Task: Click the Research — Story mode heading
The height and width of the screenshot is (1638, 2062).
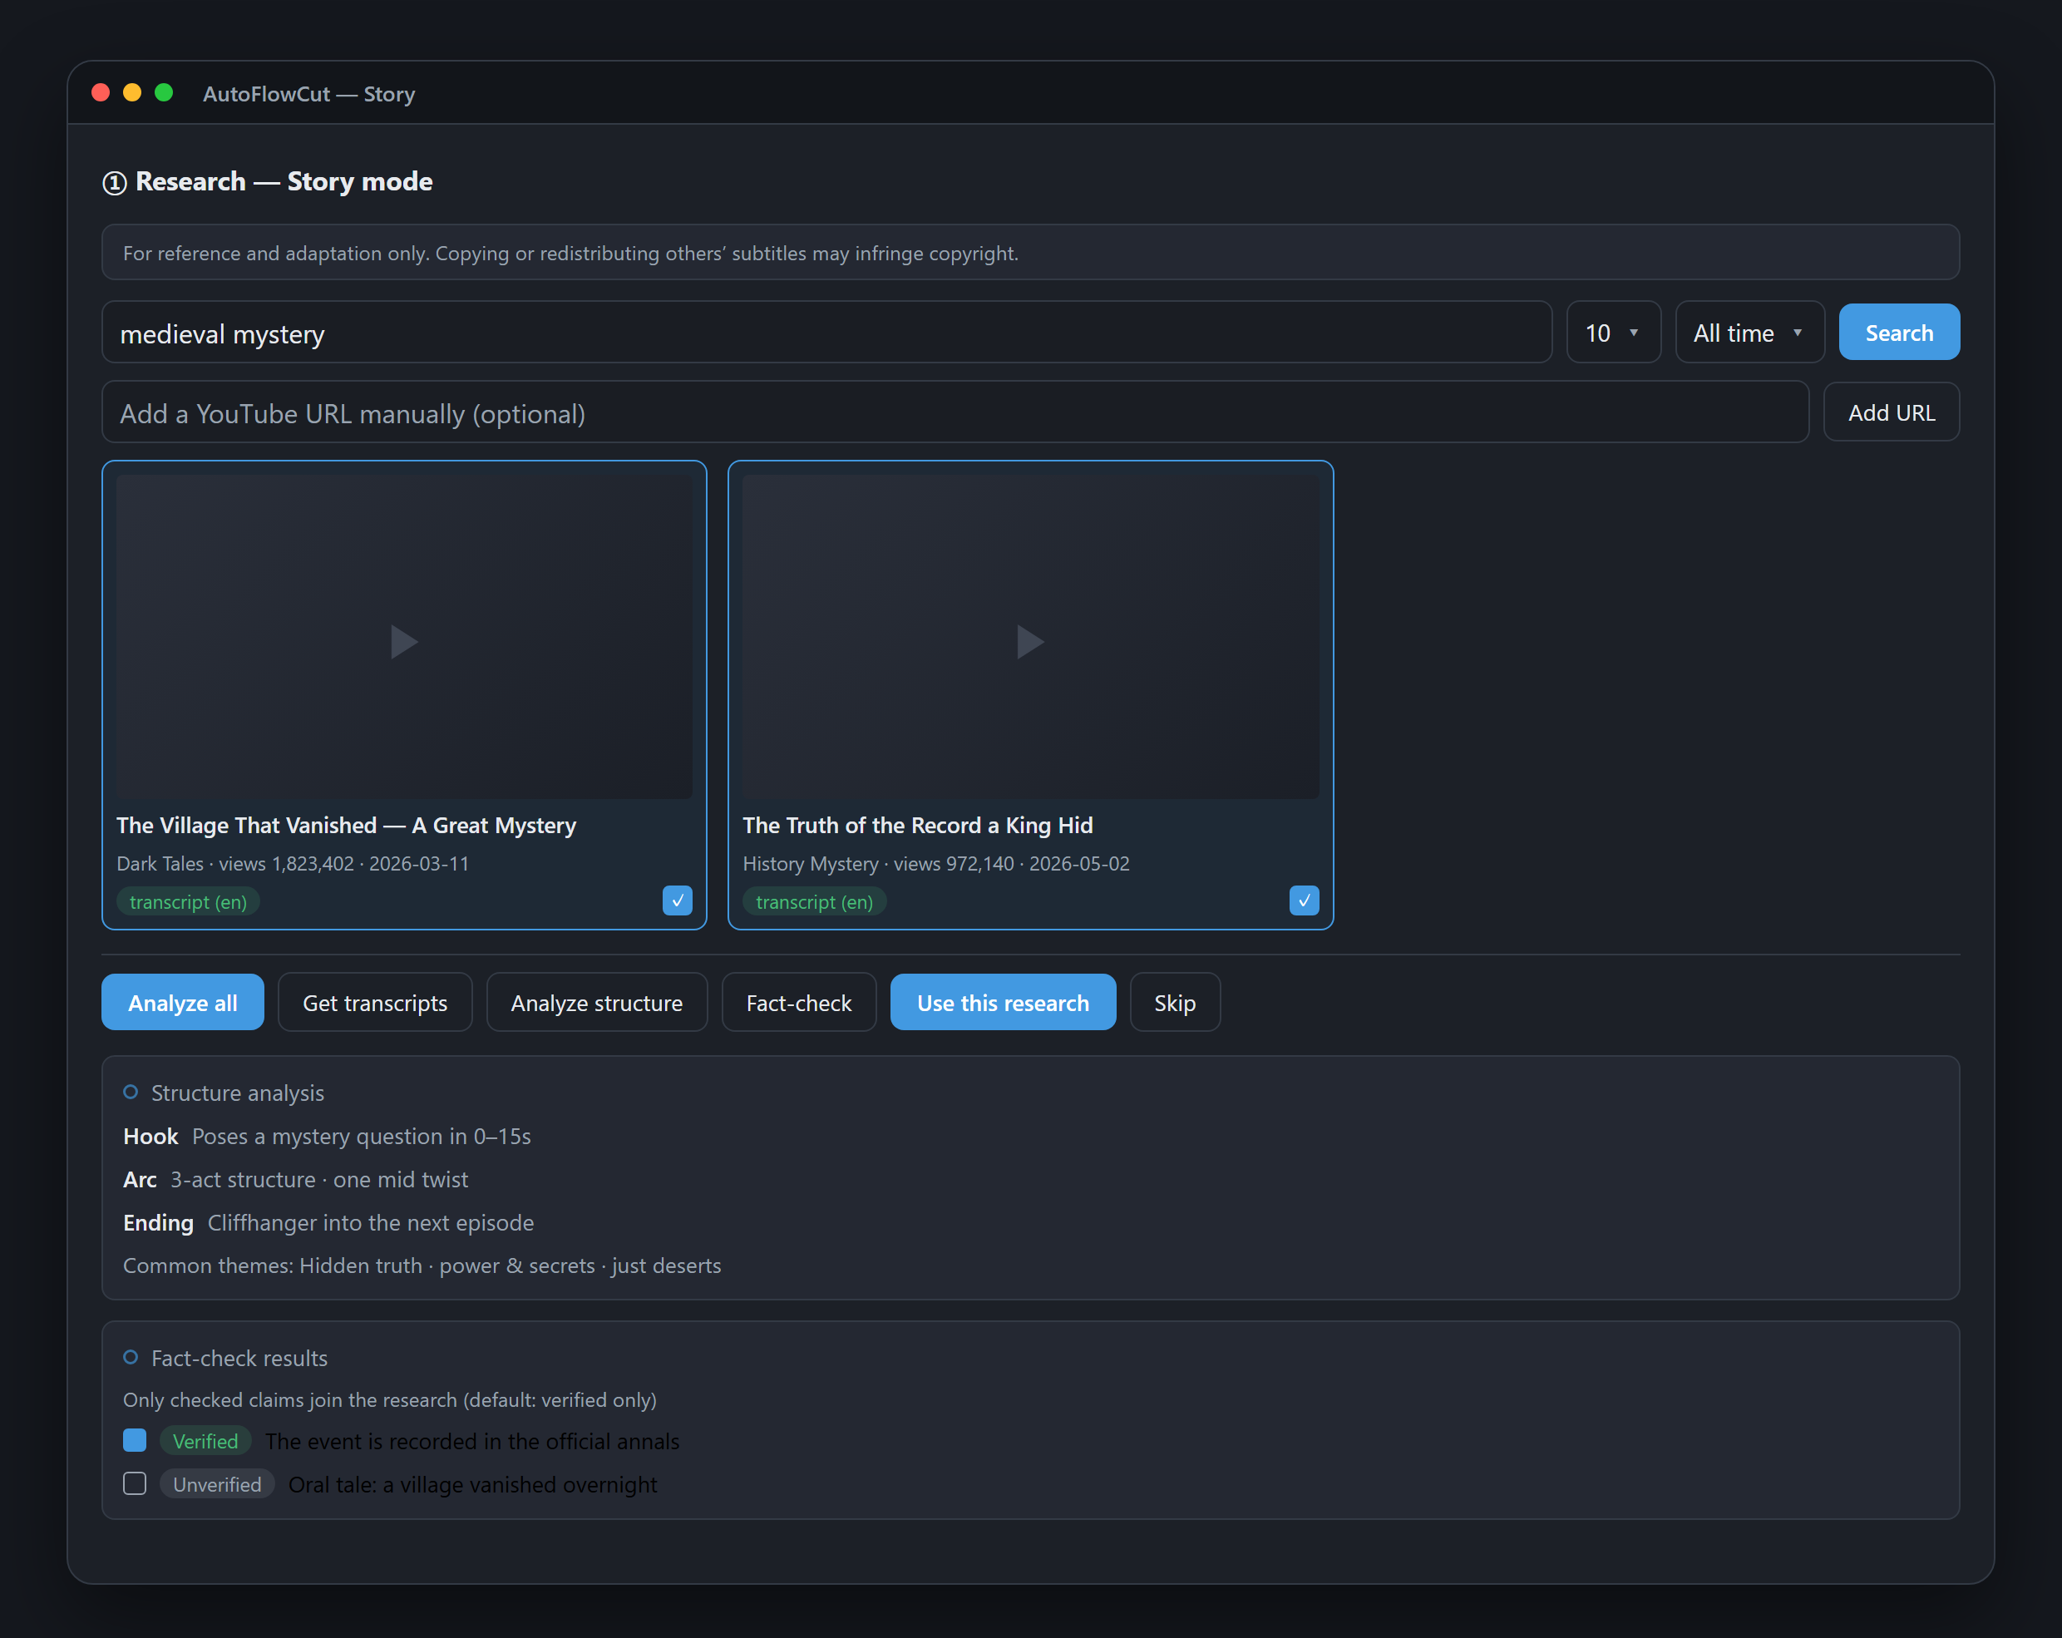Action: [268, 182]
